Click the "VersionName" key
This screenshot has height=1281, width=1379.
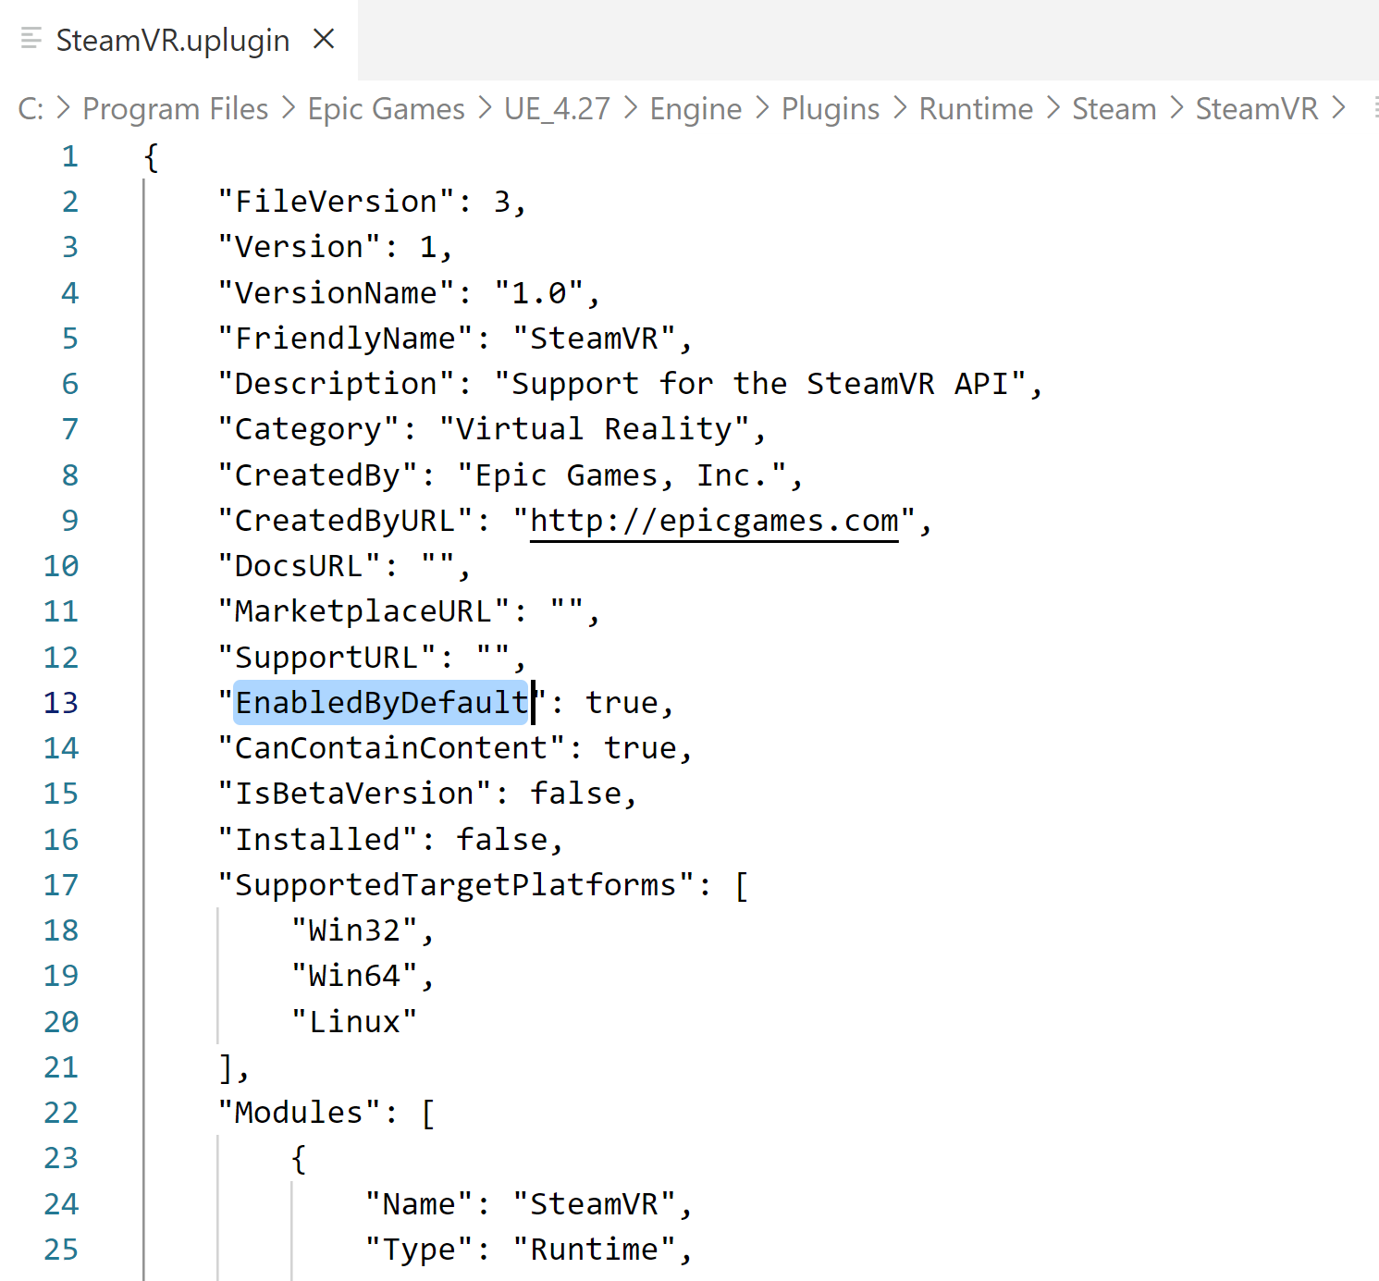tap(336, 293)
